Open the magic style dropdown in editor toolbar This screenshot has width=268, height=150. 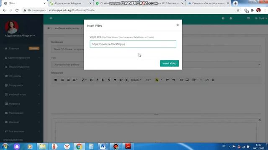(x=84, y=80)
